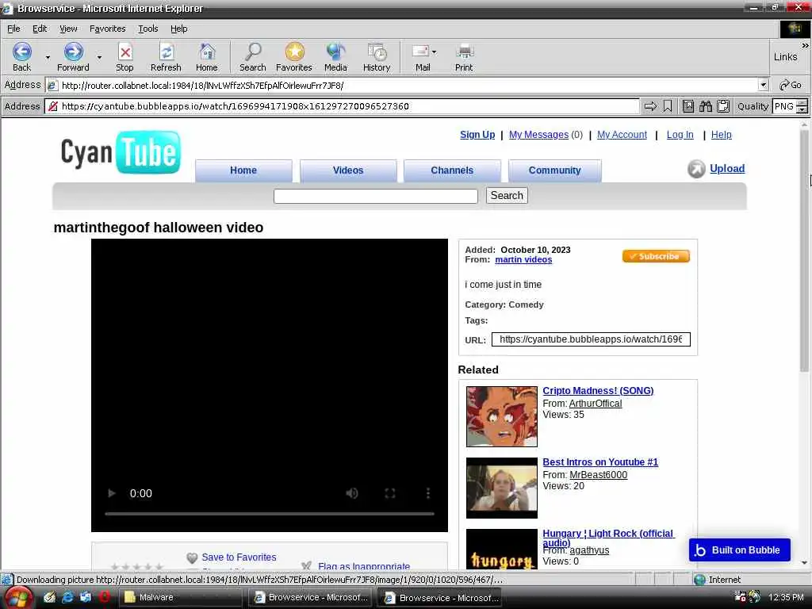812x609 pixels.
Task: Open the Back history dropdown arrow
Action: [x=48, y=57]
